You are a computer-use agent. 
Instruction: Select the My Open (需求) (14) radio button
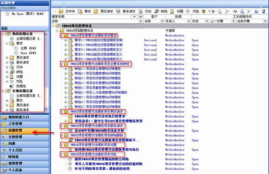tap(8, 14)
